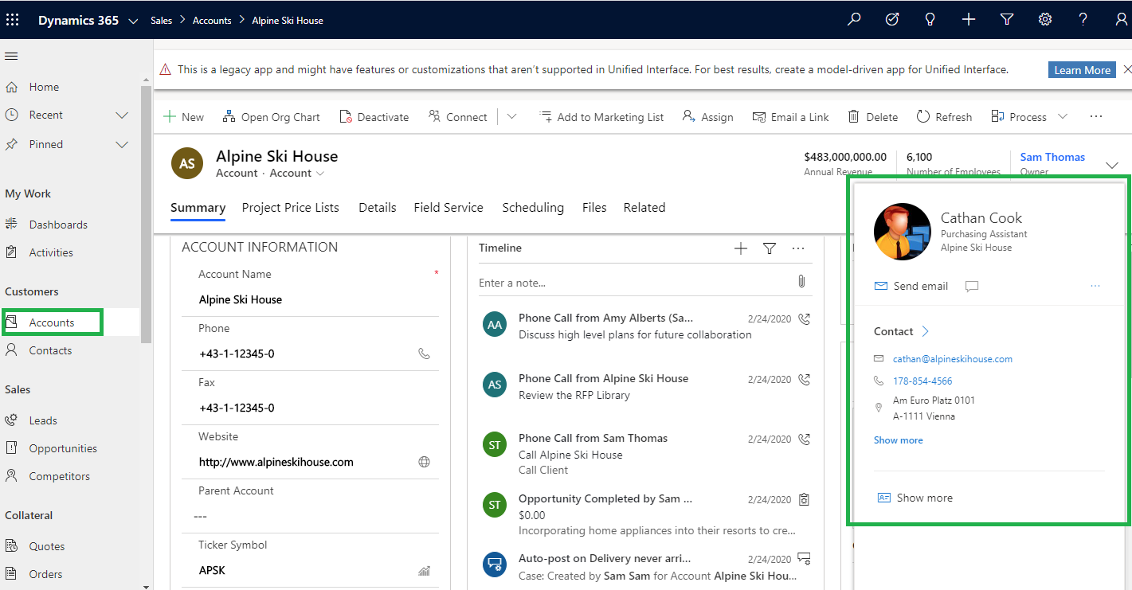Switch to the Field Service tab
The width and height of the screenshot is (1132, 590).
(x=448, y=208)
